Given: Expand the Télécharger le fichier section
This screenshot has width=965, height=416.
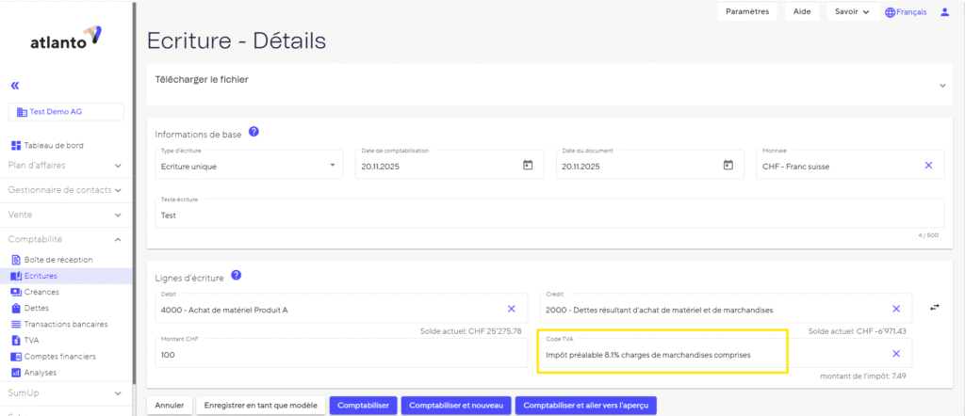Looking at the screenshot, I should pyautogui.click(x=943, y=85).
